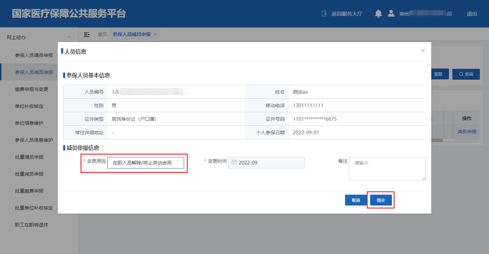Close the 参保人员减员申报 tab
Image resolution: width=489 pixels, height=254 pixels.
coord(155,34)
